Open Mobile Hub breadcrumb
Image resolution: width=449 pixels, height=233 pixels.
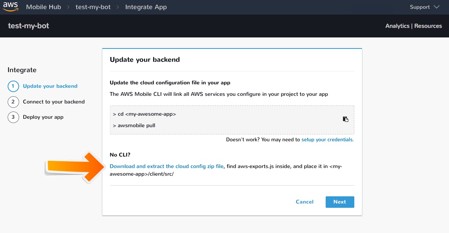44,7
